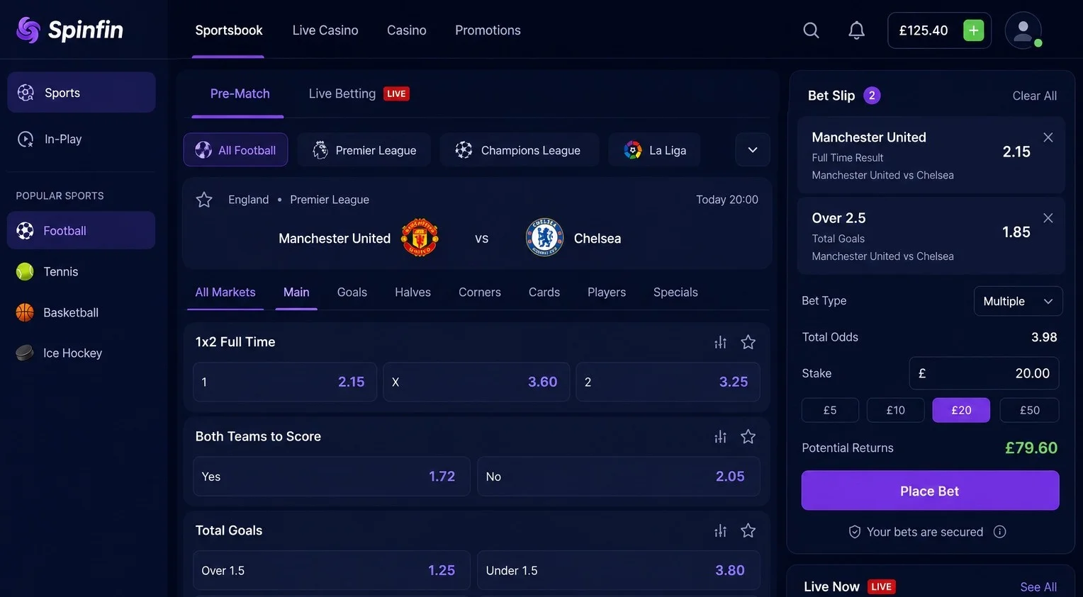Favorite the 1x2 Full Time market star
This screenshot has width=1083, height=597.
tap(748, 342)
